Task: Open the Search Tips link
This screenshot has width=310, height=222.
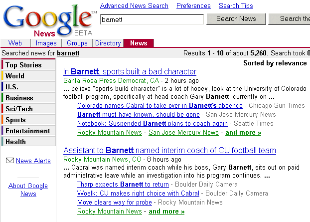Action: [236, 6]
